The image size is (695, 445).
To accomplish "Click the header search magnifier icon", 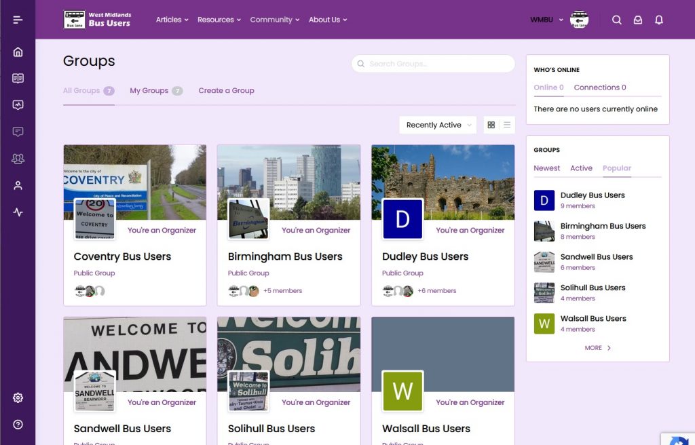I will coord(616,20).
